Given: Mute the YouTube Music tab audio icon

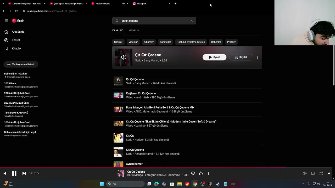Looking at the screenshot, I should [123, 4].
